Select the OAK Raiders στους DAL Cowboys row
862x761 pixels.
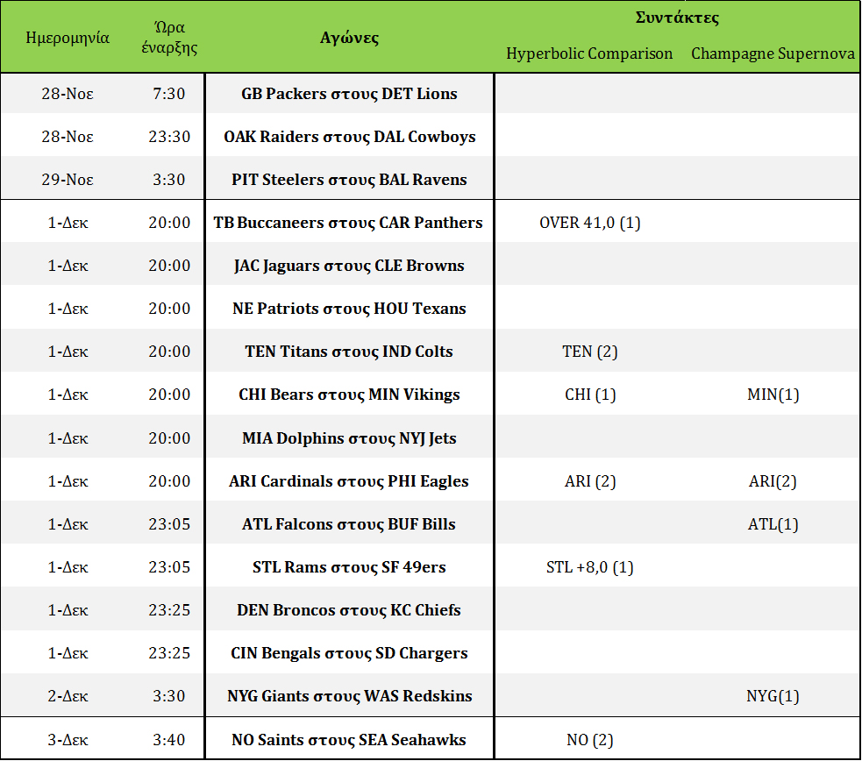point(349,137)
